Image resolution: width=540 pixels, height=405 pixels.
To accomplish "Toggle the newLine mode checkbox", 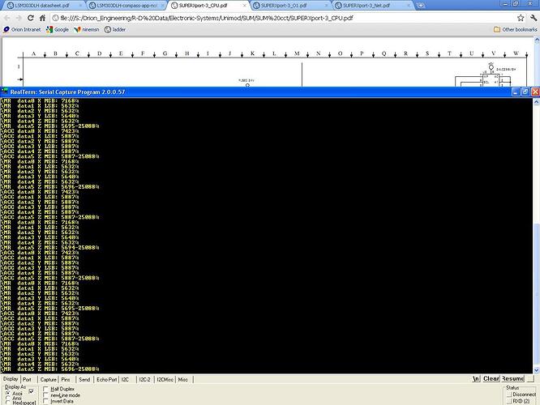I will pos(46,395).
